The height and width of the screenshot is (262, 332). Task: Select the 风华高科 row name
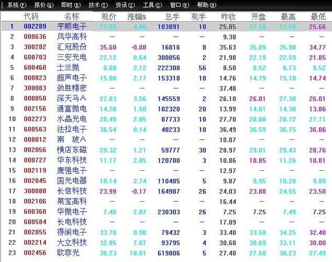72,37
